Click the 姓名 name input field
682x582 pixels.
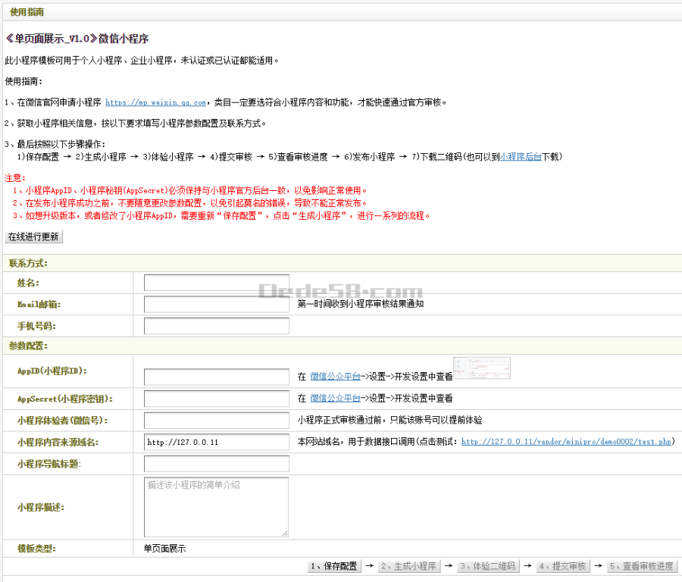click(216, 283)
